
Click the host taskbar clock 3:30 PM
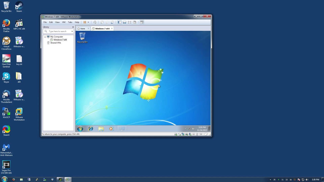pos(315,180)
